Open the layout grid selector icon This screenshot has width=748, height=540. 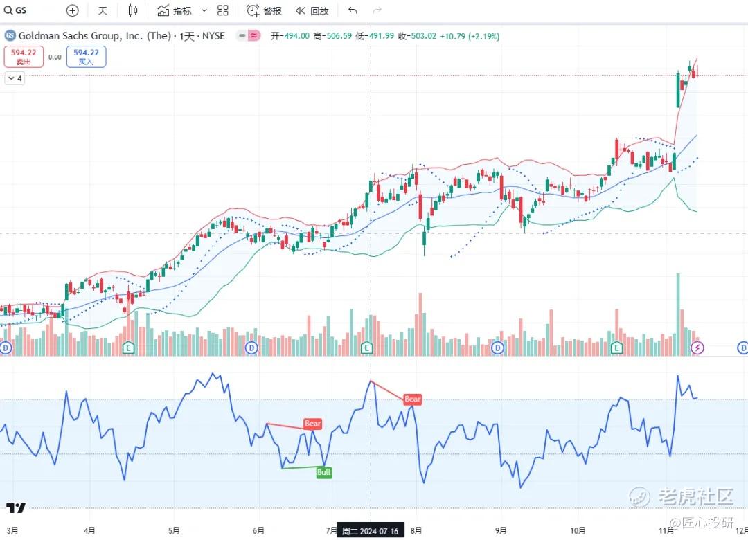coord(223,10)
